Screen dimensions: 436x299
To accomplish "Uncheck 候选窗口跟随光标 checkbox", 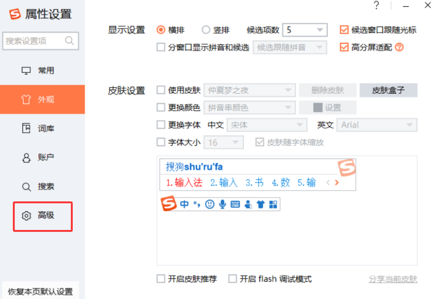I will click(344, 30).
